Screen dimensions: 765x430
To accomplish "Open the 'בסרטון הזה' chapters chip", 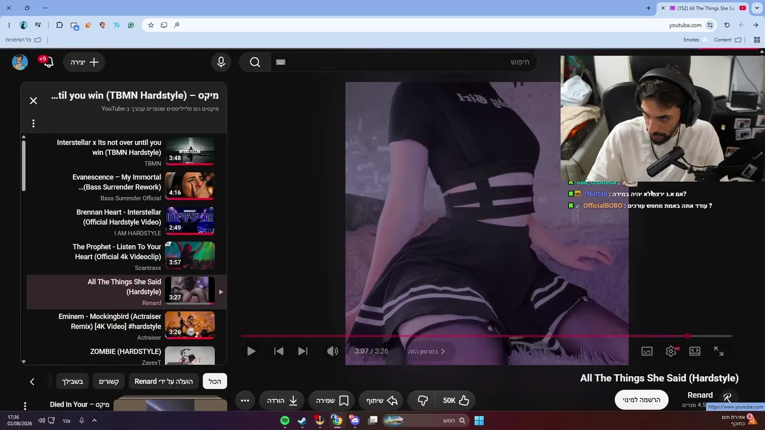I will click(x=426, y=351).
